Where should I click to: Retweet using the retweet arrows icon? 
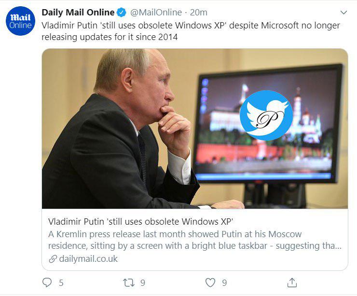click(129, 283)
